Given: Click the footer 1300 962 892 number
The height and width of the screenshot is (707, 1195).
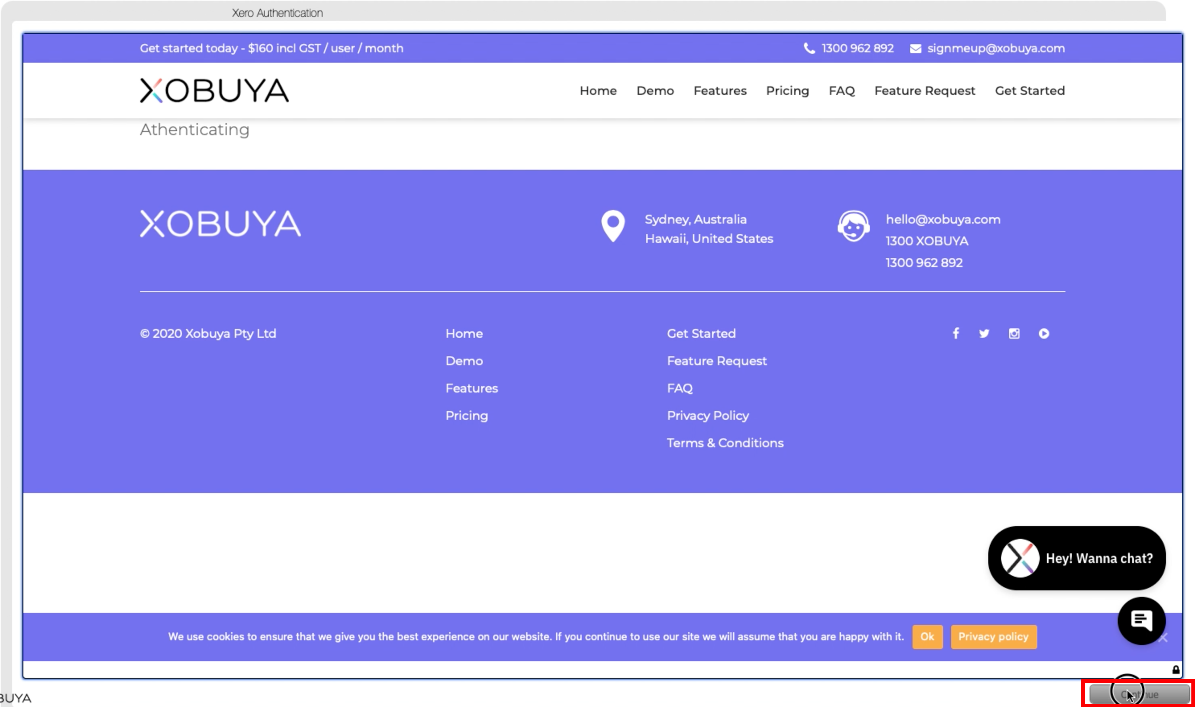Looking at the screenshot, I should click(x=923, y=263).
